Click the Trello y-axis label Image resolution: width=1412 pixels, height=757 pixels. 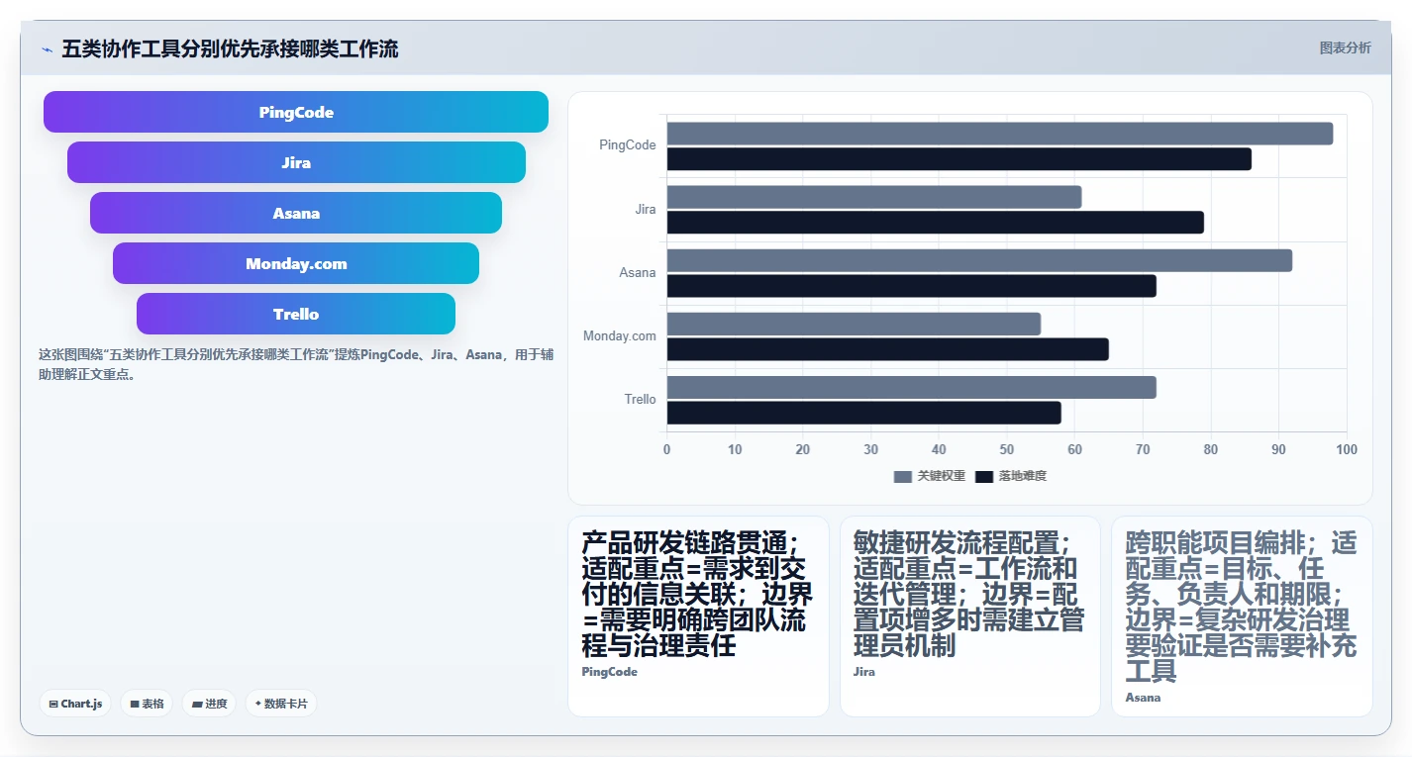640,399
